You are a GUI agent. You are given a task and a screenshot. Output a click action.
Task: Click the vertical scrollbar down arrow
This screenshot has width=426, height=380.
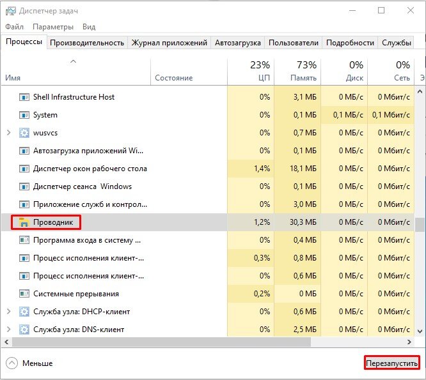(x=420, y=331)
